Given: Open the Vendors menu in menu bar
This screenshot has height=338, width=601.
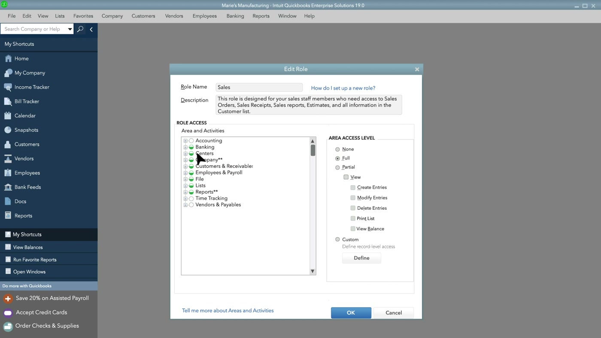Looking at the screenshot, I should point(174,16).
